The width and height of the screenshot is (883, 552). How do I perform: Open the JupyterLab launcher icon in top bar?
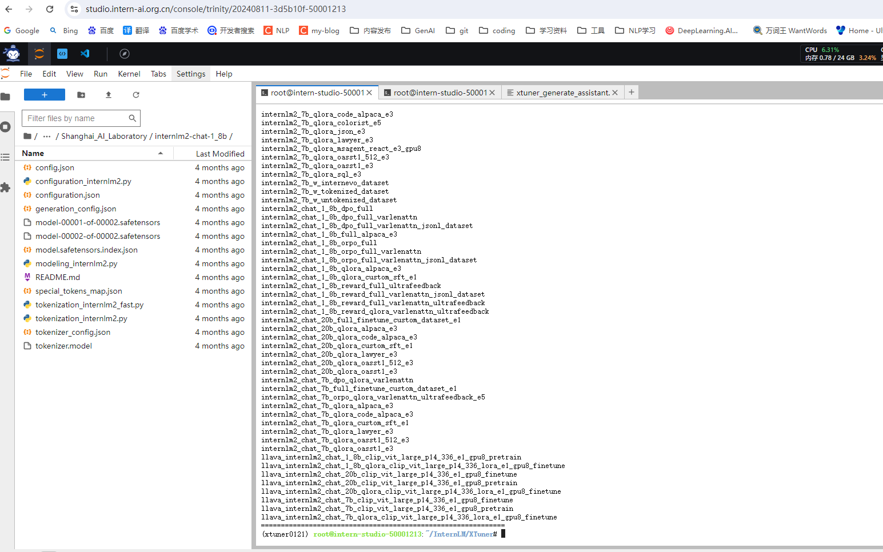click(39, 54)
